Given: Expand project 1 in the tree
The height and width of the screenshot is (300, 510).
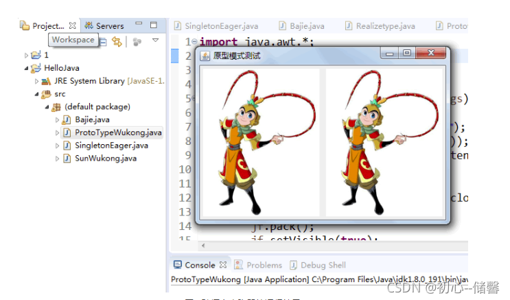Looking at the screenshot, I should (x=26, y=56).
